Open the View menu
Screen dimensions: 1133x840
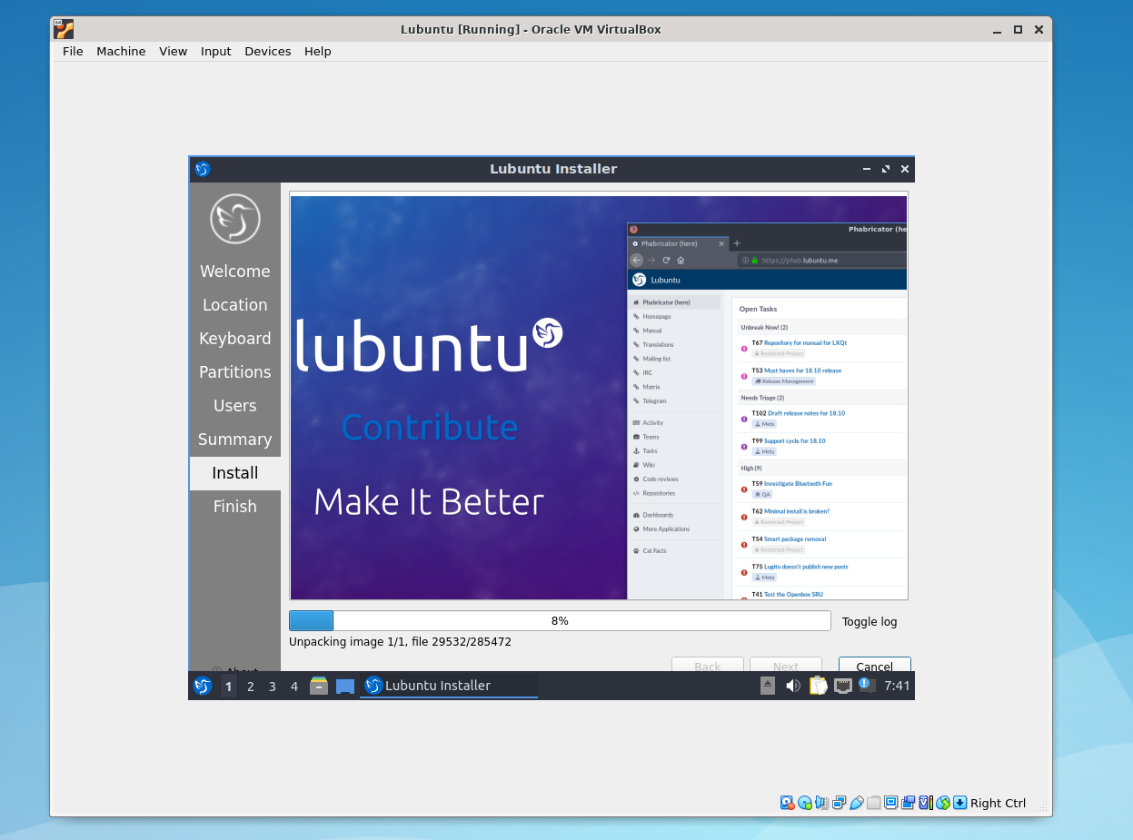point(173,52)
